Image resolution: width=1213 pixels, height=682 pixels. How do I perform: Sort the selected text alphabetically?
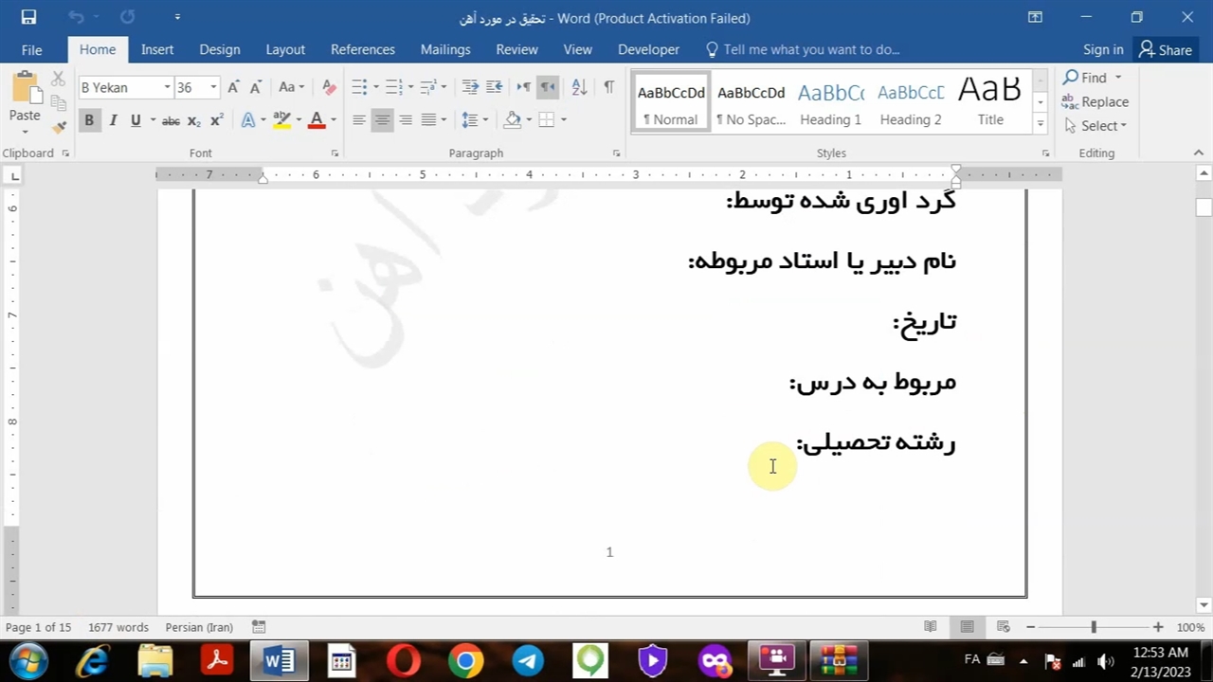coord(579,87)
